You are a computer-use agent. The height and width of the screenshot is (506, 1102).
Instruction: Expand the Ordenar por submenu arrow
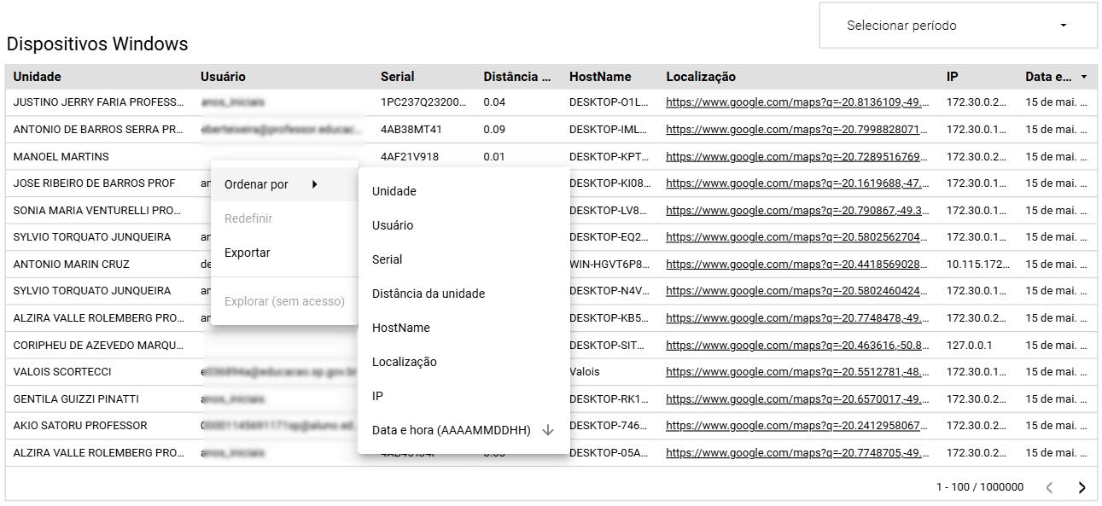click(314, 184)
